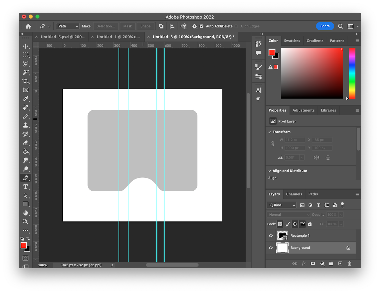Viewport: 380px width, 293px height.
Task: Select the Zoom tool
Action: coord(25,222)
